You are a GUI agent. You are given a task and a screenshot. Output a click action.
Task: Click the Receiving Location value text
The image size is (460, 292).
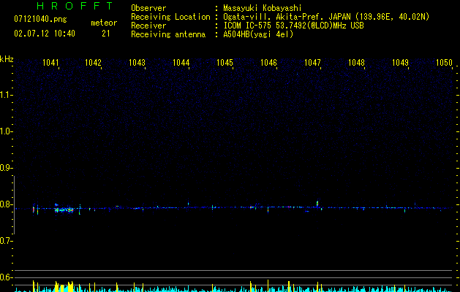[x=326, y=17]
